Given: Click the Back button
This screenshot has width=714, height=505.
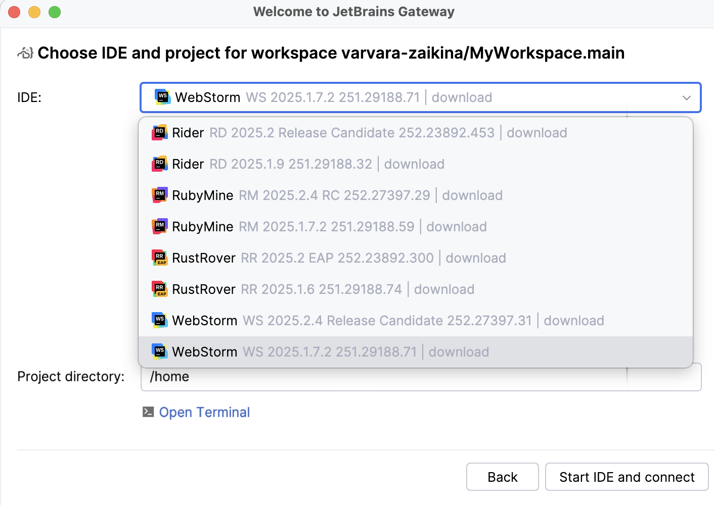Looking at the screenshot, I should pyautogui.click(x=503, y=477).
